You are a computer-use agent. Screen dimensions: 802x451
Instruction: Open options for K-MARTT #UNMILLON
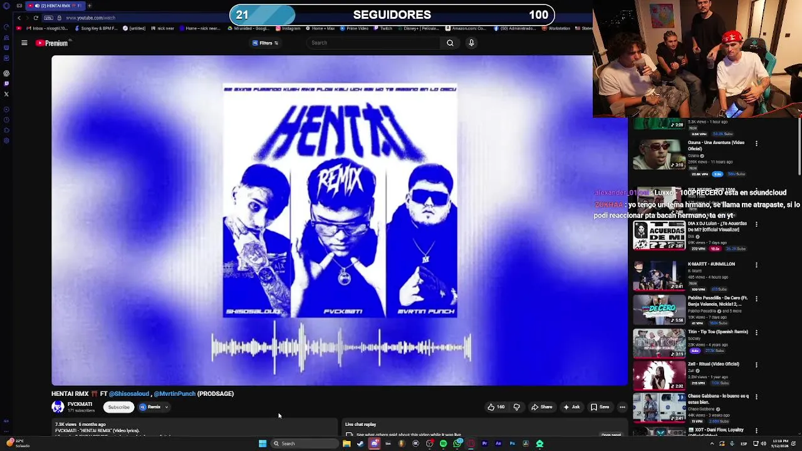(756, 265)
